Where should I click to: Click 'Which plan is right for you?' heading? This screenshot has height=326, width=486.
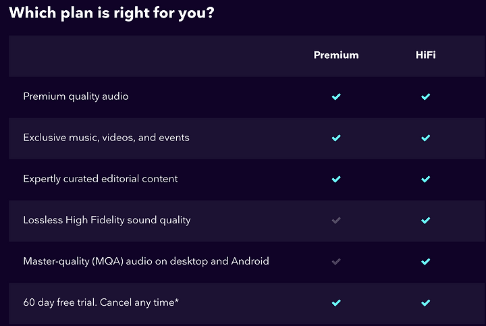[111, 13]
